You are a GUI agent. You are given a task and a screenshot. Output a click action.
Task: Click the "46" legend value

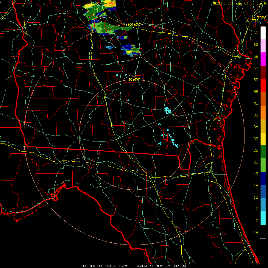256,92
